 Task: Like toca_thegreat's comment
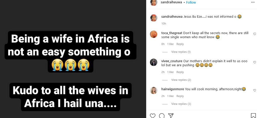coord(254,34)
